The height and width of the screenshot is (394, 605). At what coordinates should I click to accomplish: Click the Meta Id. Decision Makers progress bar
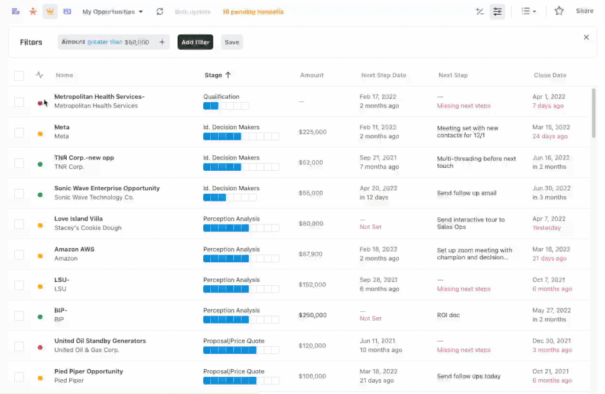[241, 136]
